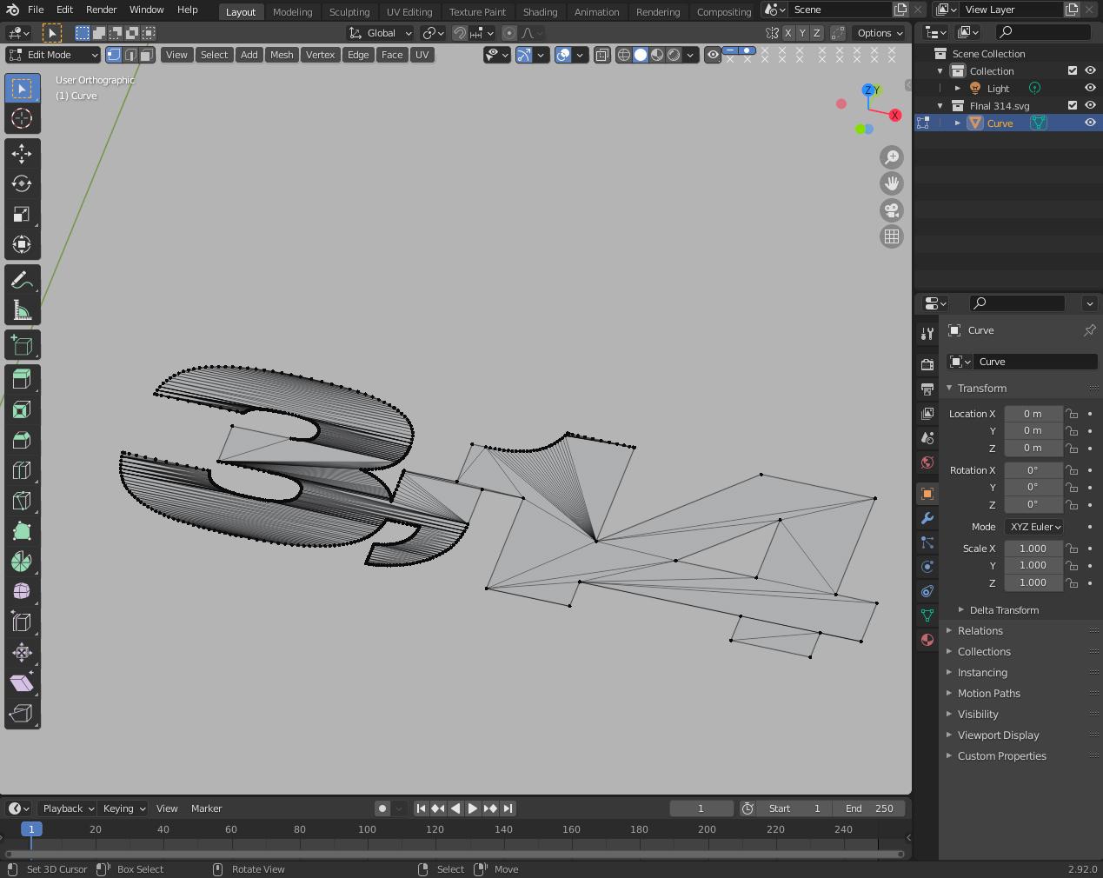Open rotation mode XYZ Euler dropdown
Image resolution: width=1103 pixels, height=878 pixels.
click(1034, 527)
